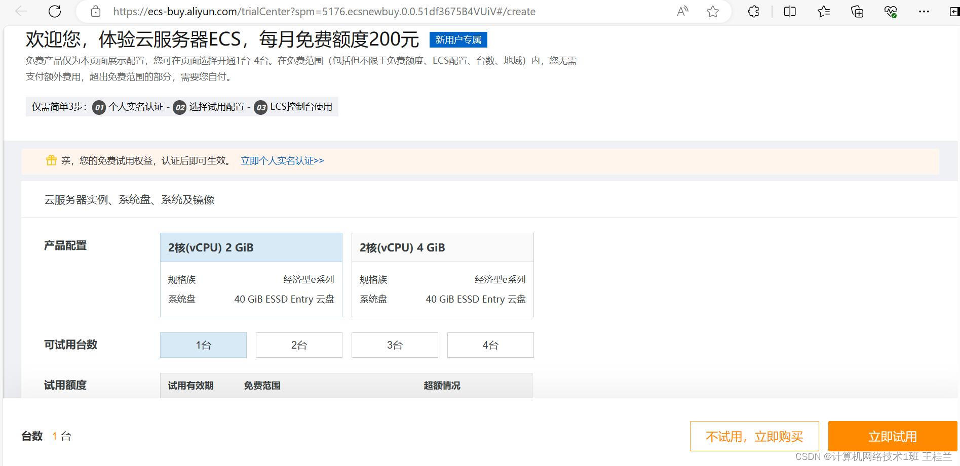Click the 试用有效期 column header
Image resolution: width=960 pixels, height=466 pixels.
(190, 386)
